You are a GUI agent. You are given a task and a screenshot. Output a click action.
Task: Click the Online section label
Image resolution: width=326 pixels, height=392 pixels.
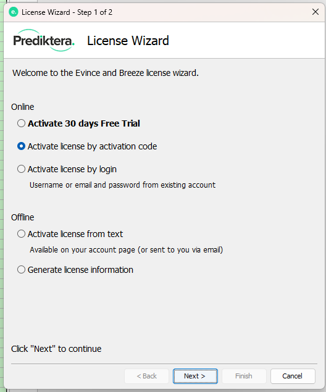pos(22,107)
